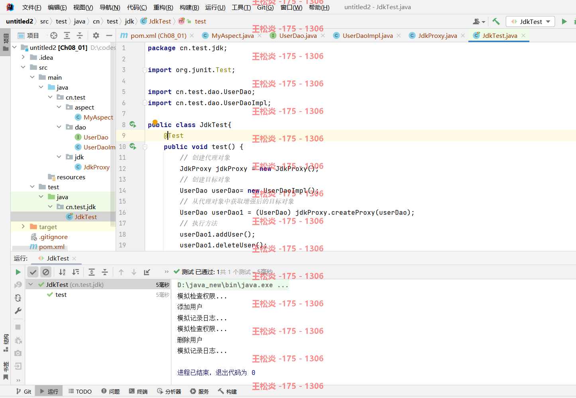Open the 项目 view selector

point(28,35)
